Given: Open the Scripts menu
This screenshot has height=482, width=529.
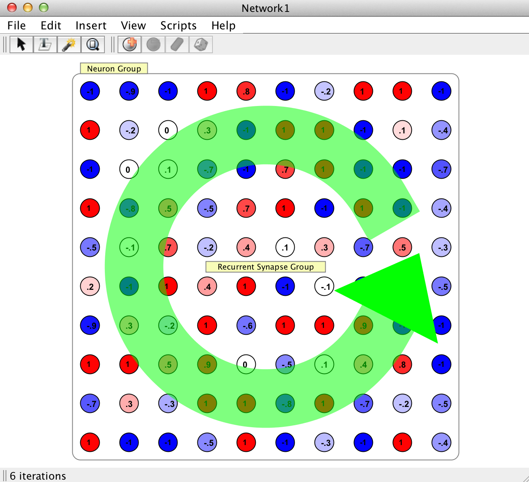Looking at the screenshot, I should tap(178, 25).
